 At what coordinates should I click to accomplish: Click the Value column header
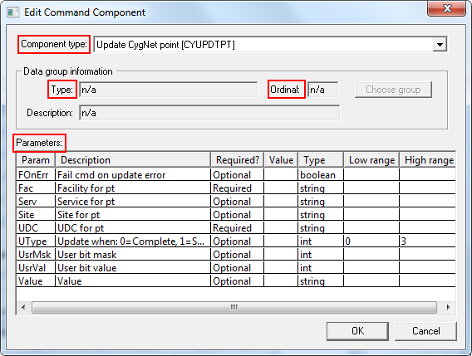pos(281,160)
